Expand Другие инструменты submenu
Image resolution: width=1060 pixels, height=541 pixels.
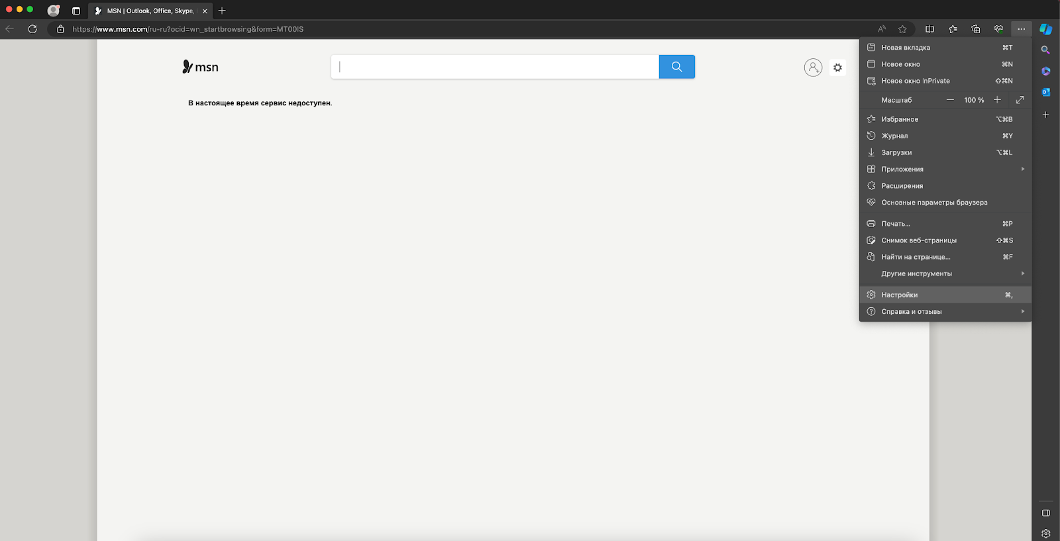click(945, 273)
